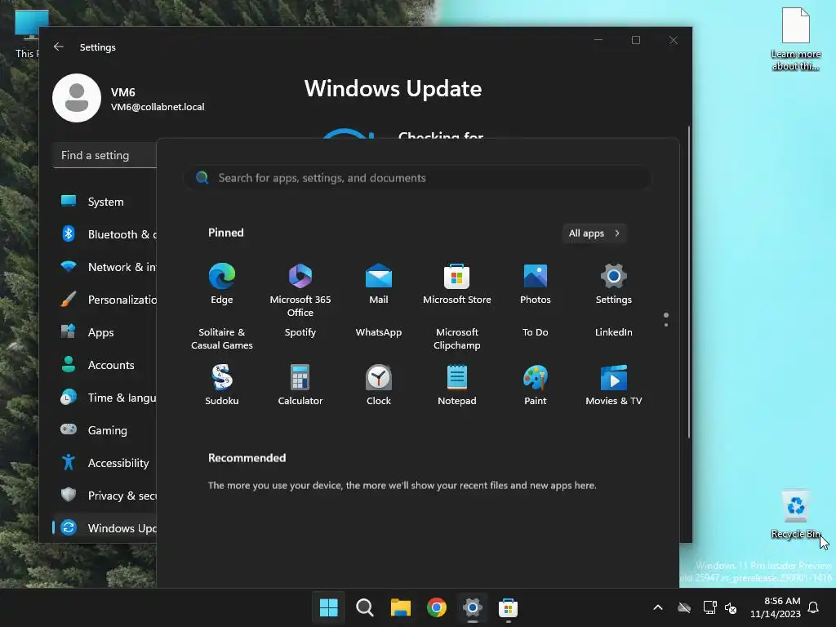Click the VM6 account profile picture
This screenshot has height=627, width=836.
click(x=77, y=98)
